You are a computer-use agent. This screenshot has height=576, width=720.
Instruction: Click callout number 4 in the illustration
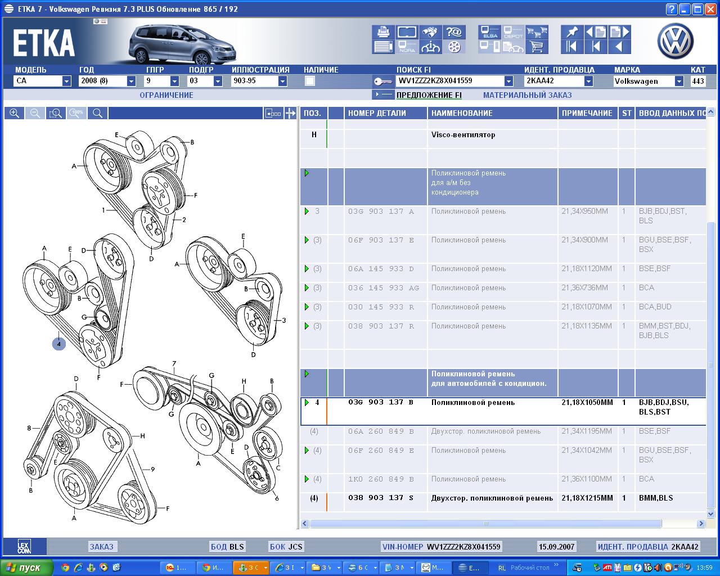point(58,344)
